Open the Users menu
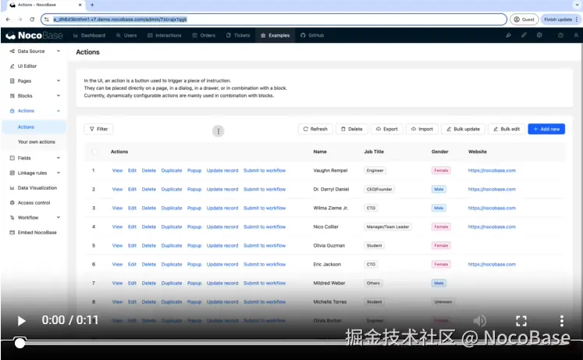Screen dimensions: 583x360 [126, 35]
